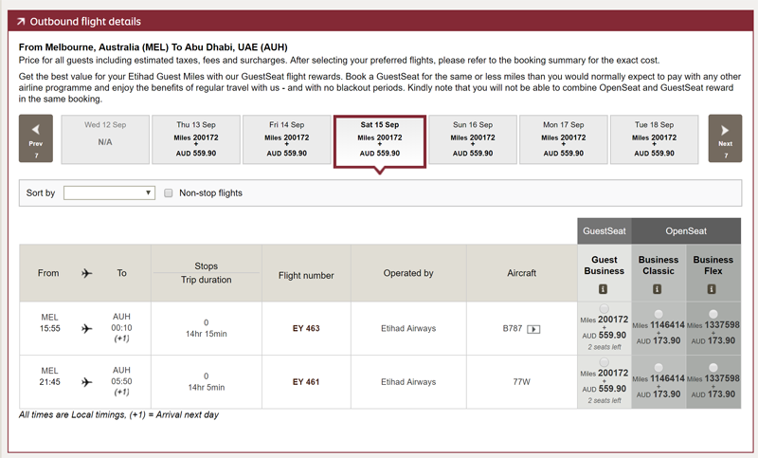Enable the Non-stop flights checkbox
This screenshot has height=458, width=758.
pyautogui.click(x=169, y=193)
